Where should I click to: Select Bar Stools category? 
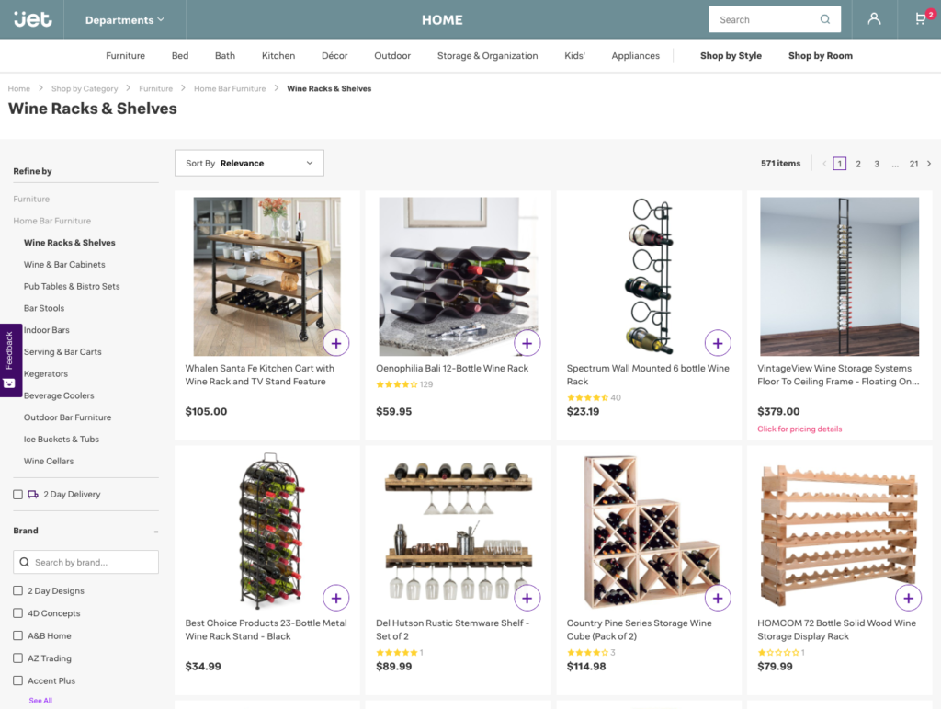coord(44,308)
